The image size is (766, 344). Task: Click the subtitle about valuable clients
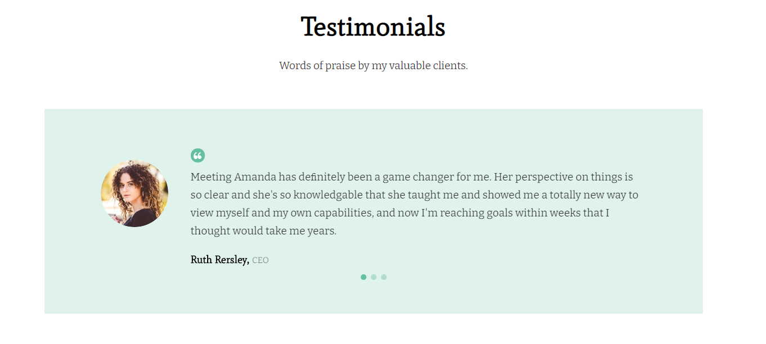coord(372,65)
